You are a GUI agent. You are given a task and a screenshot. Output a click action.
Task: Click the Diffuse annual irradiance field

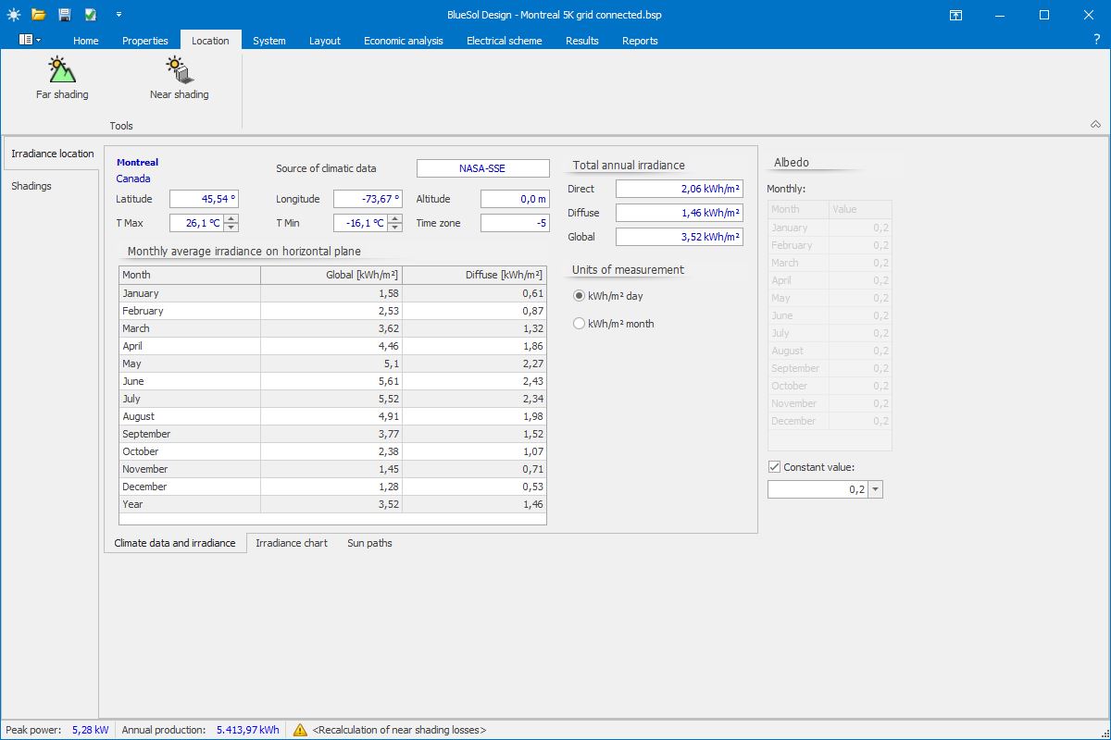[680, 213]
